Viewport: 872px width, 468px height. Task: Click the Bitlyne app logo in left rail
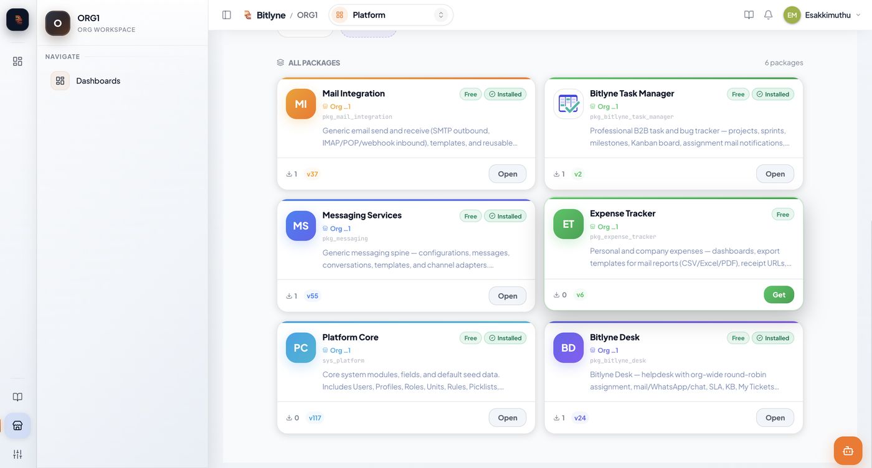(x=17, y=19)
